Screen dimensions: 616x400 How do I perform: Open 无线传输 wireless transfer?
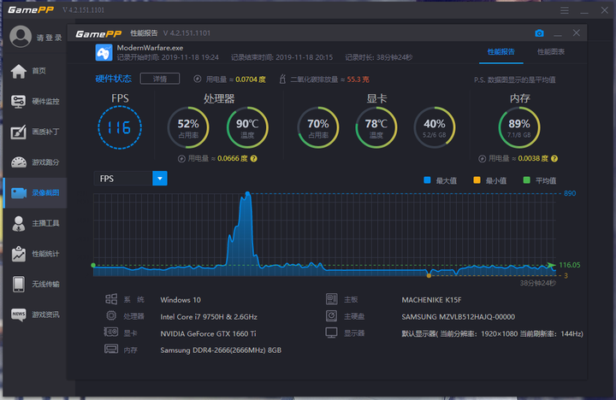(x=34, y=284)
